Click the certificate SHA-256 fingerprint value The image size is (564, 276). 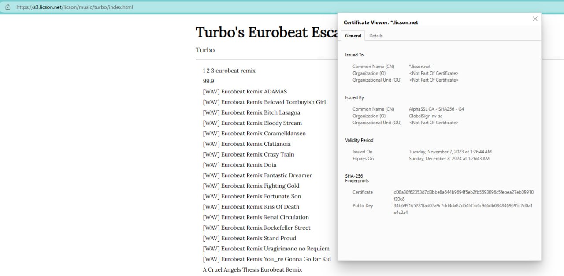(x=463, y=195)
